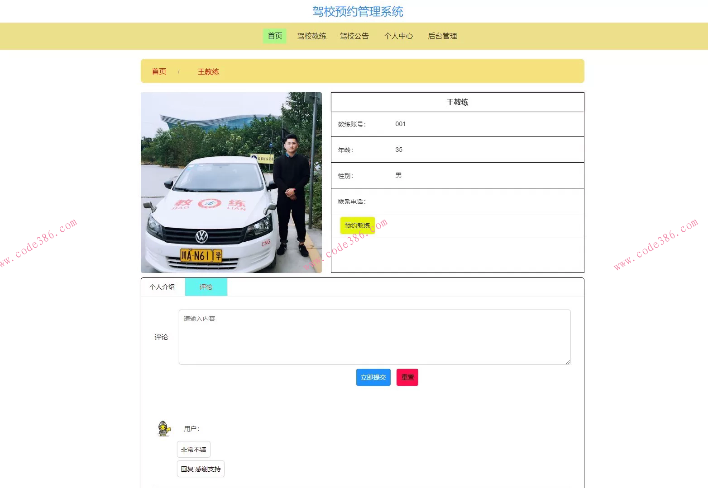Click the 回复:感谢支持 reply text
The height and width of the screenshot is (488, 708).
[201, 469]
